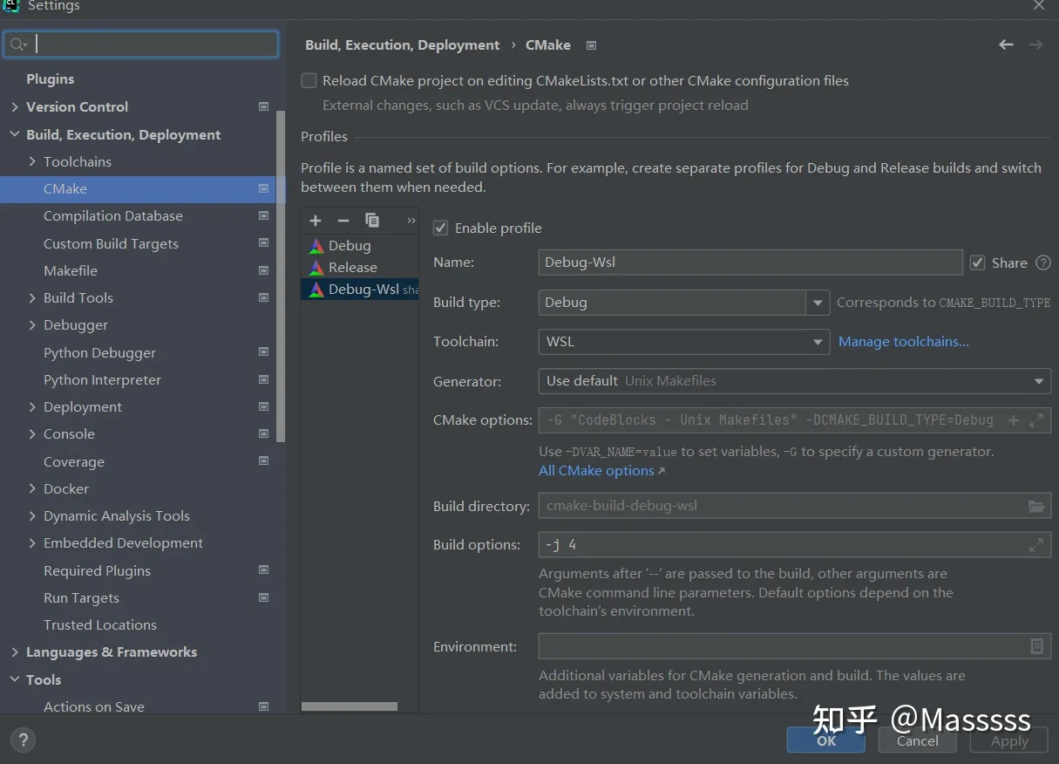Click the profiles list horizontal scrollbar
Screen dimensions: 1059x764
(x=350, y=706)
